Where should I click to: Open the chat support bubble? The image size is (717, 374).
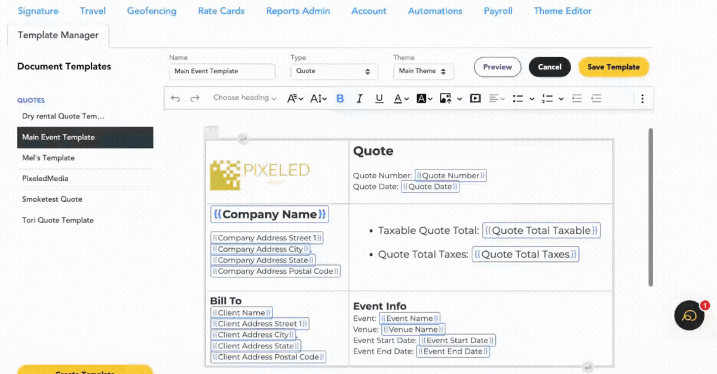(690, 316)
